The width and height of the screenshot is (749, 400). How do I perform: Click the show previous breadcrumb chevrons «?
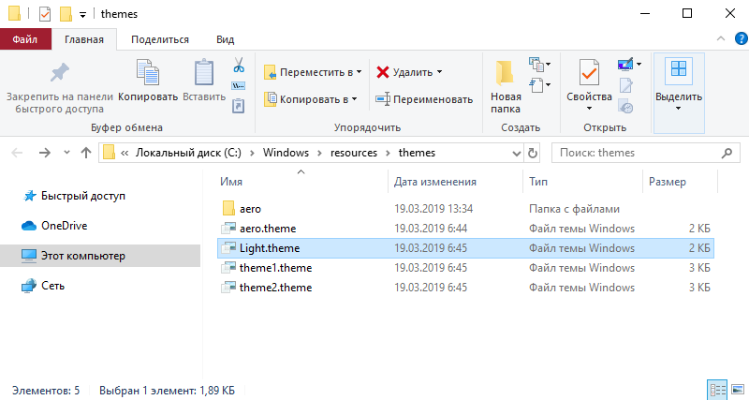pos(125,154)
